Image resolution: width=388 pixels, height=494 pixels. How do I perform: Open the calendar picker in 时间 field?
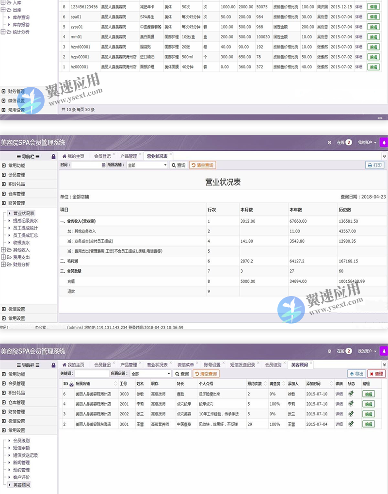click(103, 165)
